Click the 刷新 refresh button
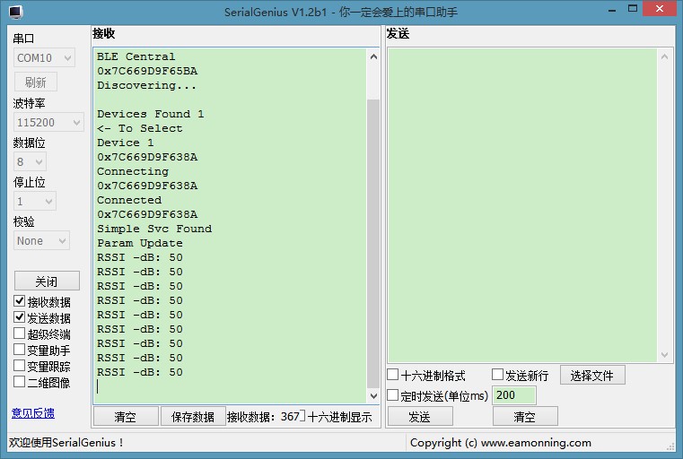 click(x=36, y=82)
